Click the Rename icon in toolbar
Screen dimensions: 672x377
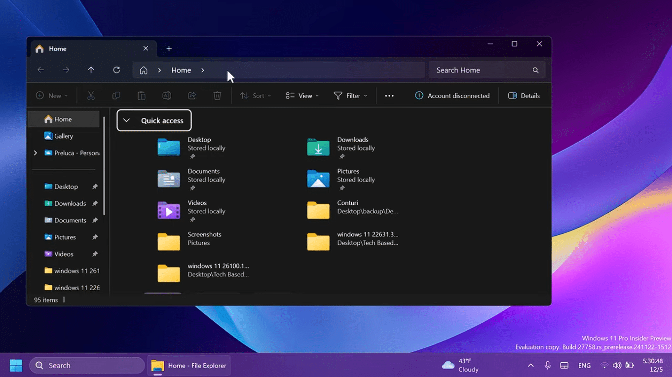[167, 96]
